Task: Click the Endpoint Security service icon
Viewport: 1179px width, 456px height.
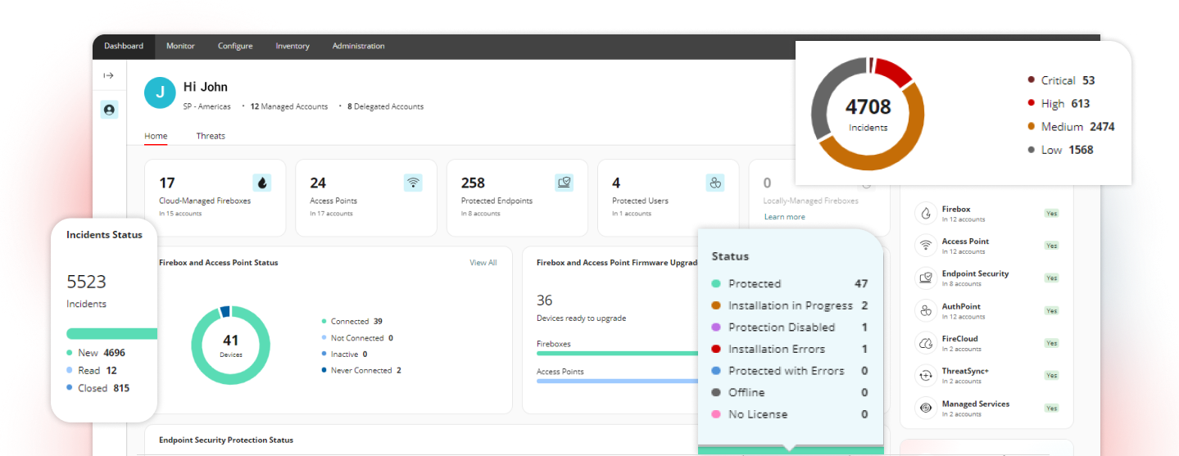Action: [x=926, y=278]
